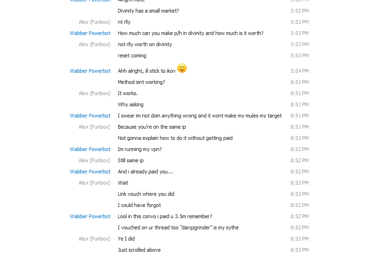The height and width of the screenshot is (255, 385).
Task: Click message mentioning 'i paid u 3.5m remember?'
Action: click(x=165, y=216)
